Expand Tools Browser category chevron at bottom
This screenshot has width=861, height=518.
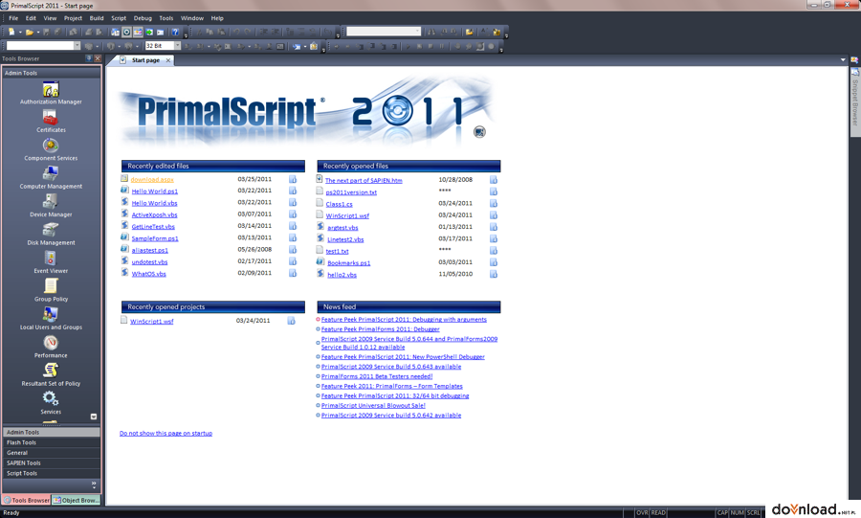point(94,484)
